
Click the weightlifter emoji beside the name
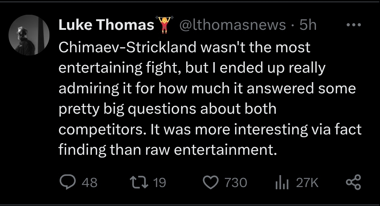tap(165, 25)
